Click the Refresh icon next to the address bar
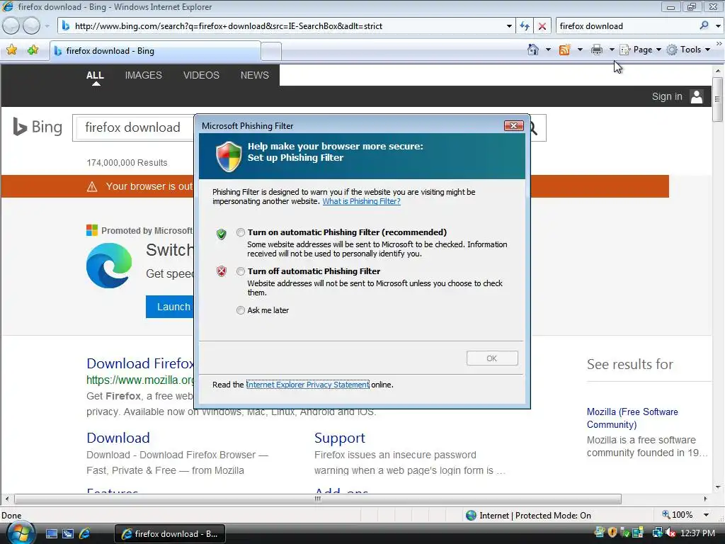 (525, 26)
